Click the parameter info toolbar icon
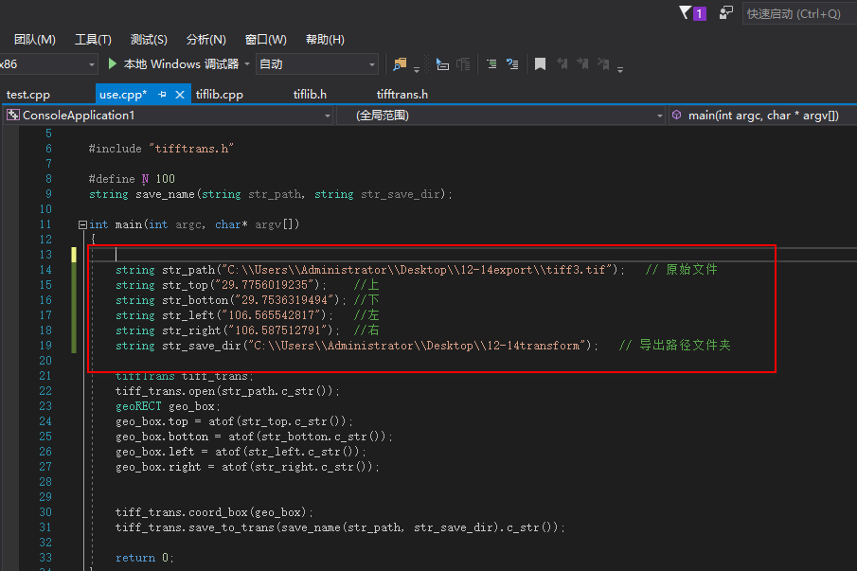Image resolution: width=857 pixels, height=571 pixels. (x=463, y=64)
